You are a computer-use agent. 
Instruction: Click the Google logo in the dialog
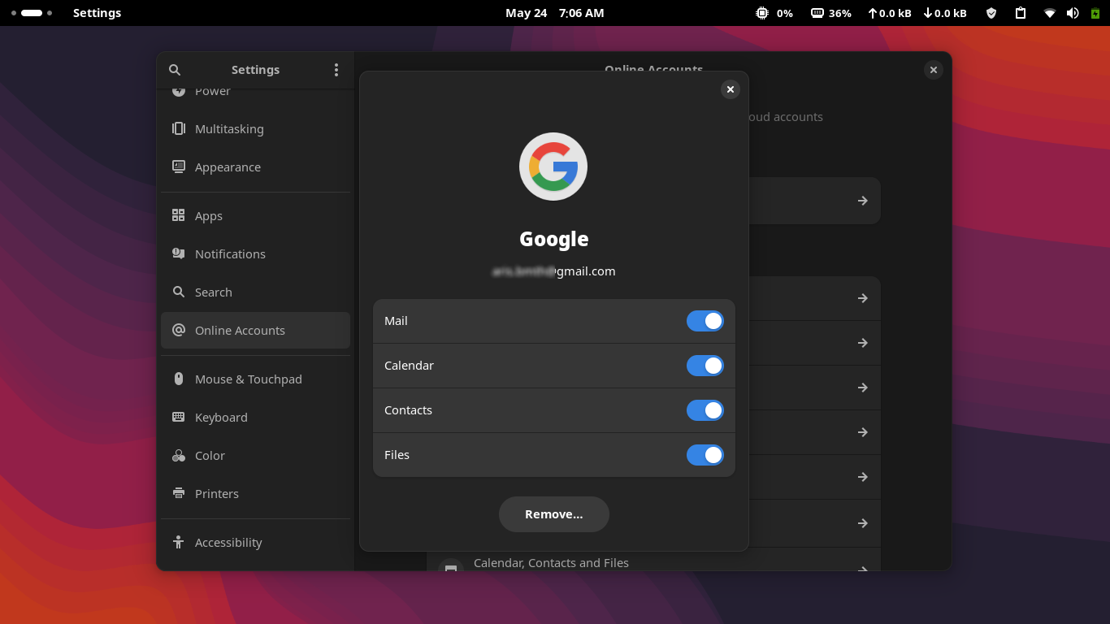[x=553, y=167]
